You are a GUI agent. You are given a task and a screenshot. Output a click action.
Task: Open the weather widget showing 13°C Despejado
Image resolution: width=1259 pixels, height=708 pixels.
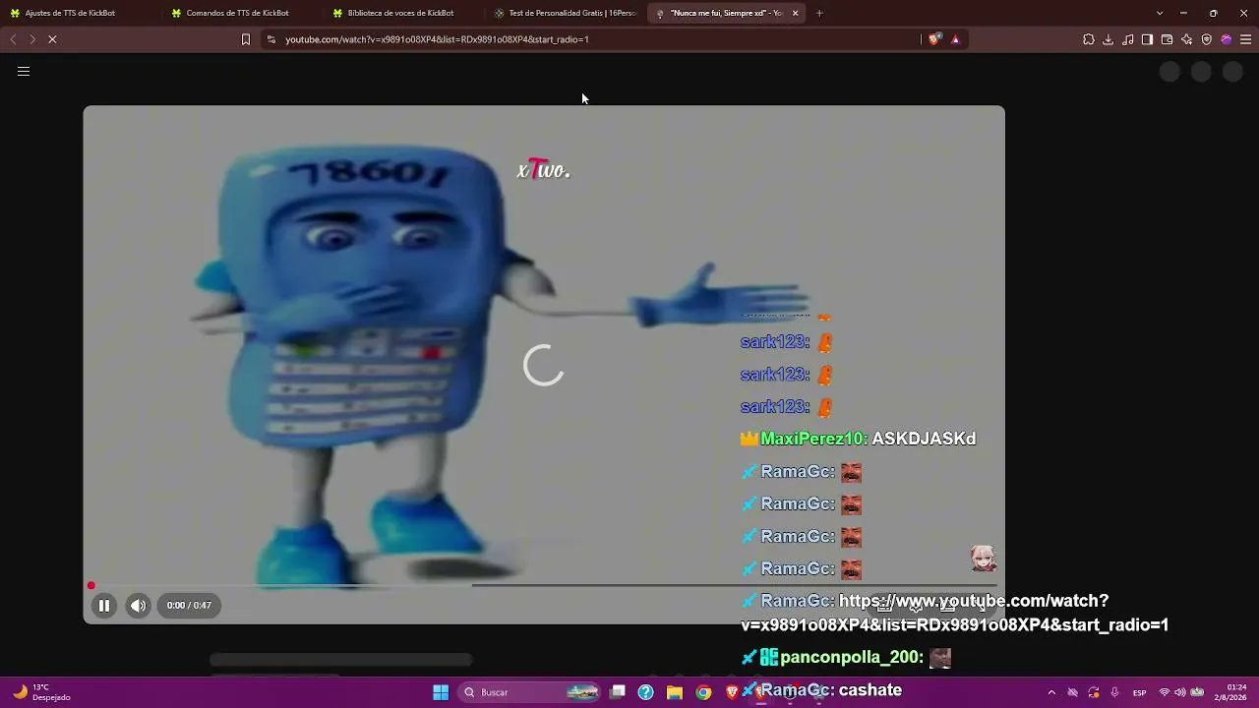pyautogui.click(x=41, y=692)
